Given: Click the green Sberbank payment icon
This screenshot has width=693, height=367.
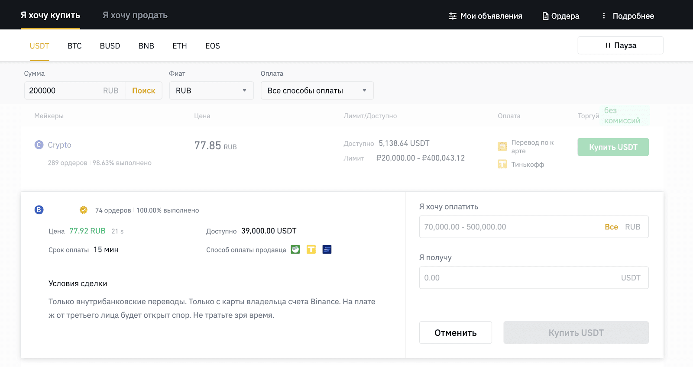Looking at the screenshot, I should [x=295, y=249].
